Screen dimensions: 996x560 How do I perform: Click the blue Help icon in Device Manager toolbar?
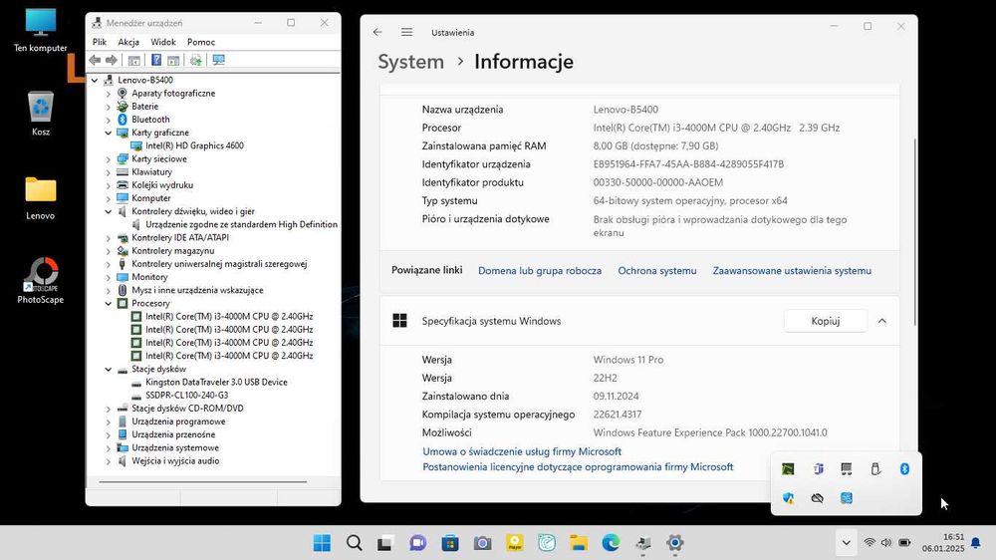click(x=155, y=60)
